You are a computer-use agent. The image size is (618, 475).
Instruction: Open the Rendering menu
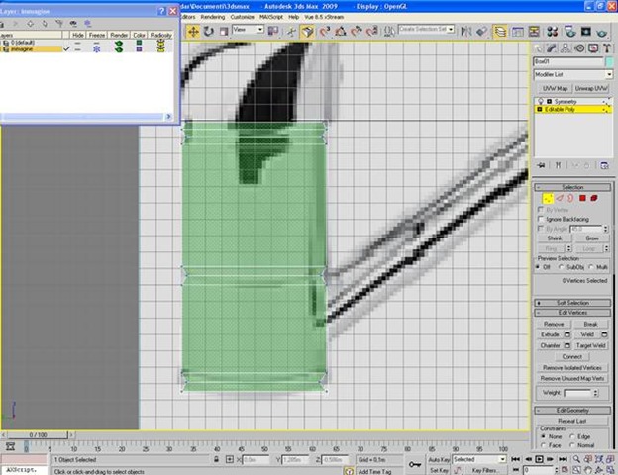[x=213, y=16]
